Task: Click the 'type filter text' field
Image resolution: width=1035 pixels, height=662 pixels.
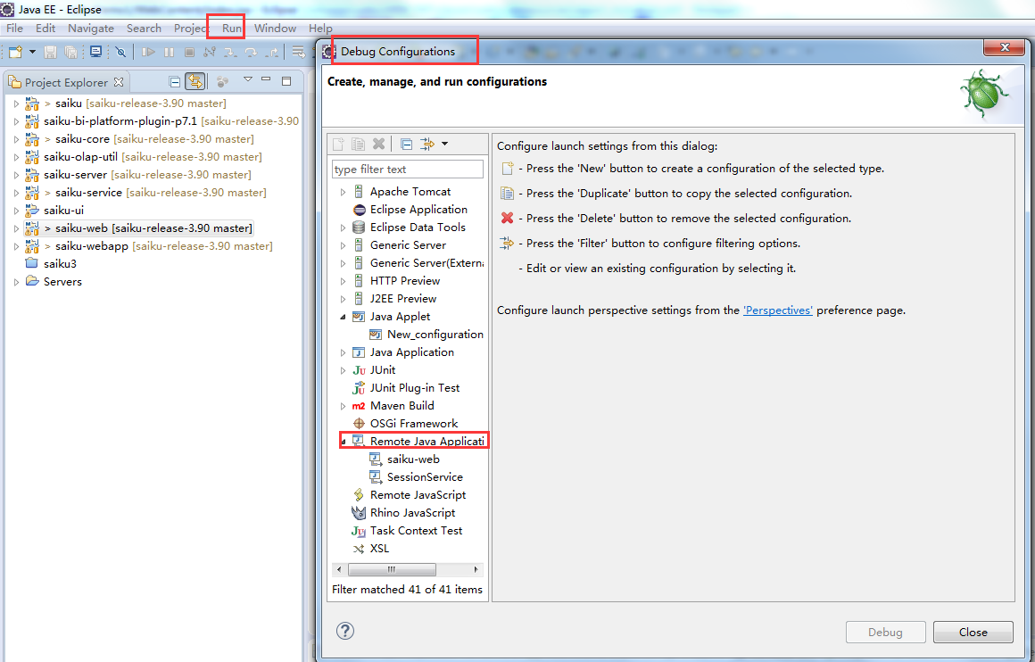Action: (407, 169)
